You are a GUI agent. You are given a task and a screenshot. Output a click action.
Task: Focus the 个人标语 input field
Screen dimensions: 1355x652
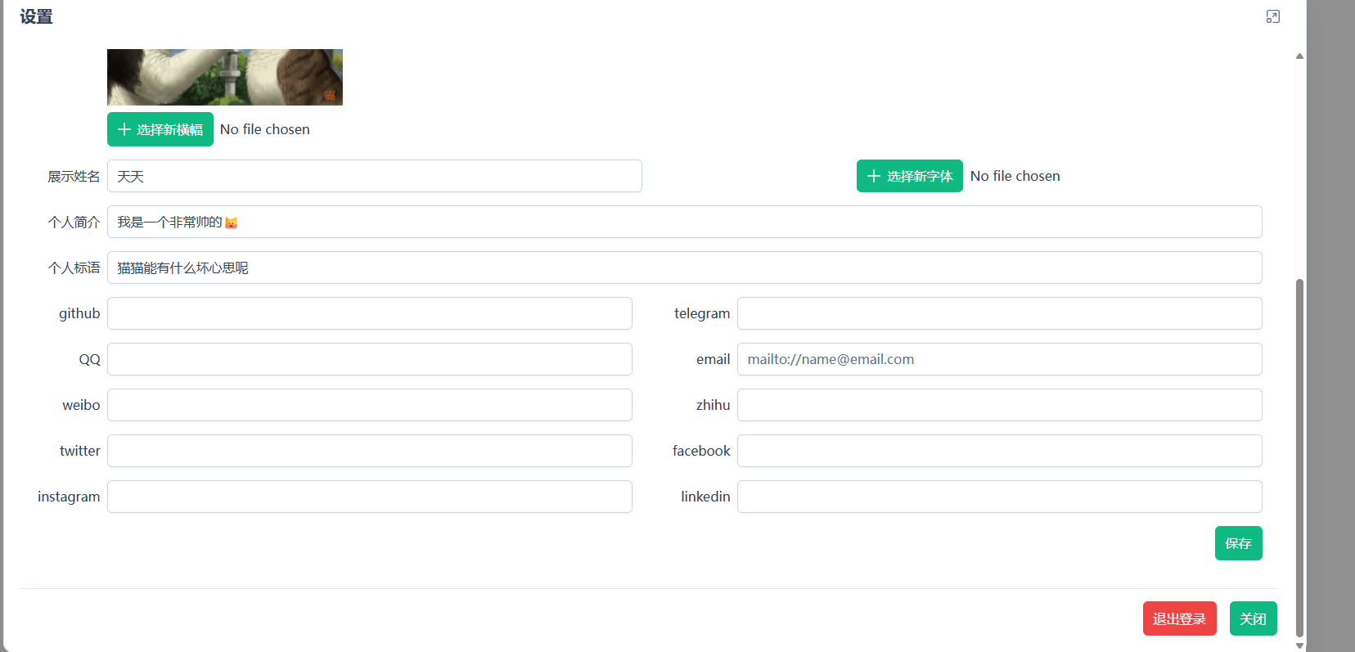tap(685, 268)
